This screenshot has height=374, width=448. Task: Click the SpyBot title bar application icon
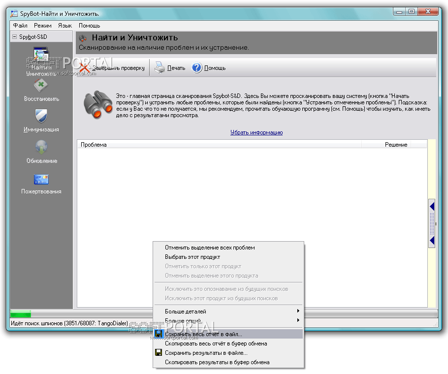click(x=14, y=13)
